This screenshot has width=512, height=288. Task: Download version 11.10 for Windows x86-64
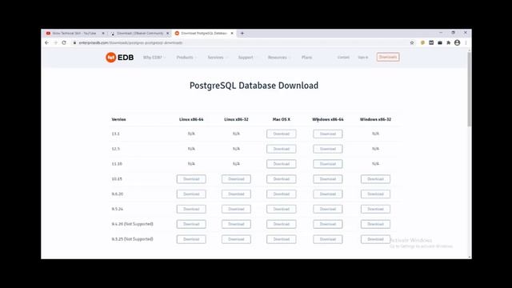tap(327, 164)
